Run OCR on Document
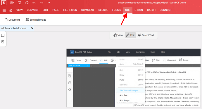Screen dimensions: 202x109 pyautogui.click(x=12, y=20)
